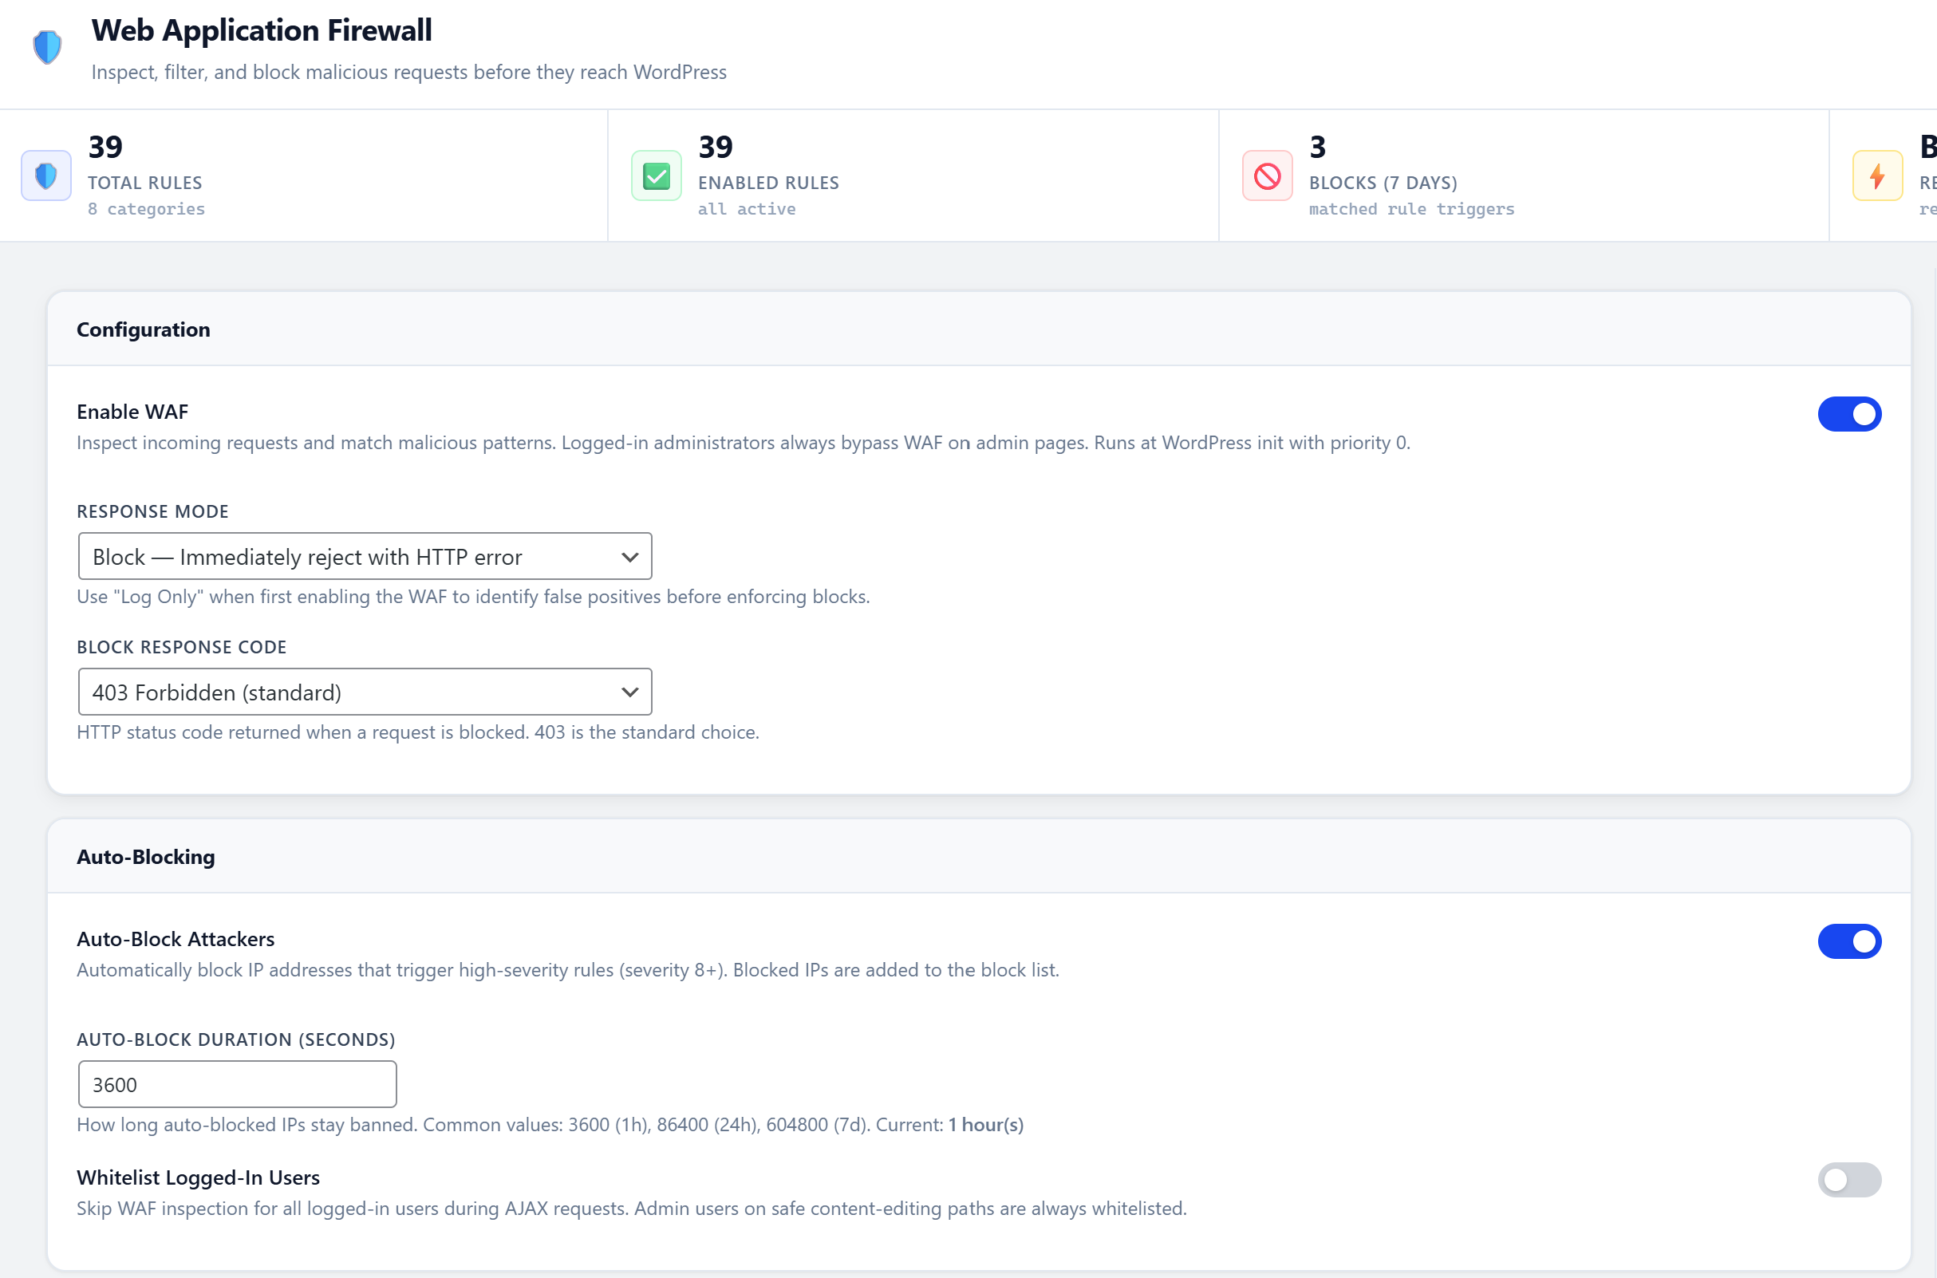Click the blue shield icon on Total Rules card
Screen dimensions: 1937x1278
(x=45, y=175)
